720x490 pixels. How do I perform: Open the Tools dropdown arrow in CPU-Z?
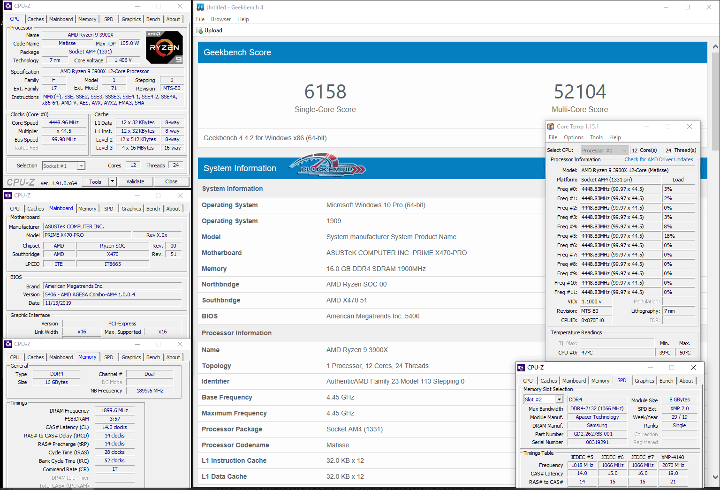[112, 181]
